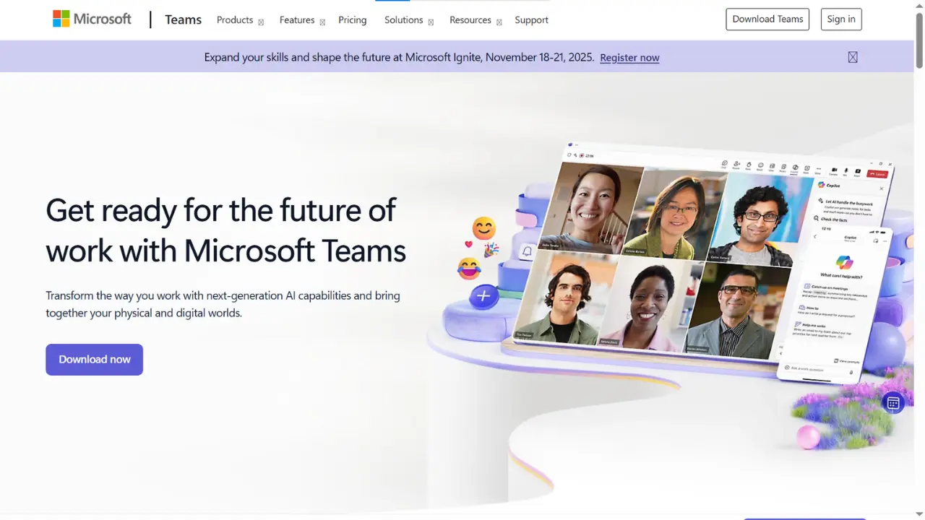Image resolution: width=925 pixels, height=520 pixels.
Task: Change layout using the View icon
Action: tap(772, 166)
